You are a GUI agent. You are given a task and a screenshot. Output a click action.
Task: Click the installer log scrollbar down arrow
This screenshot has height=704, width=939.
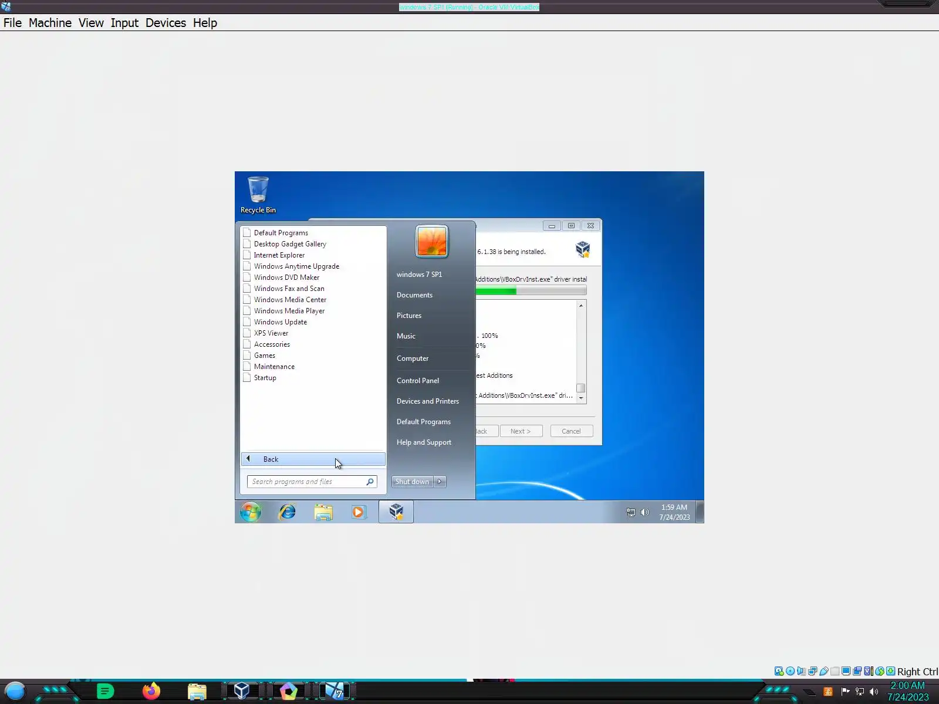581,398
